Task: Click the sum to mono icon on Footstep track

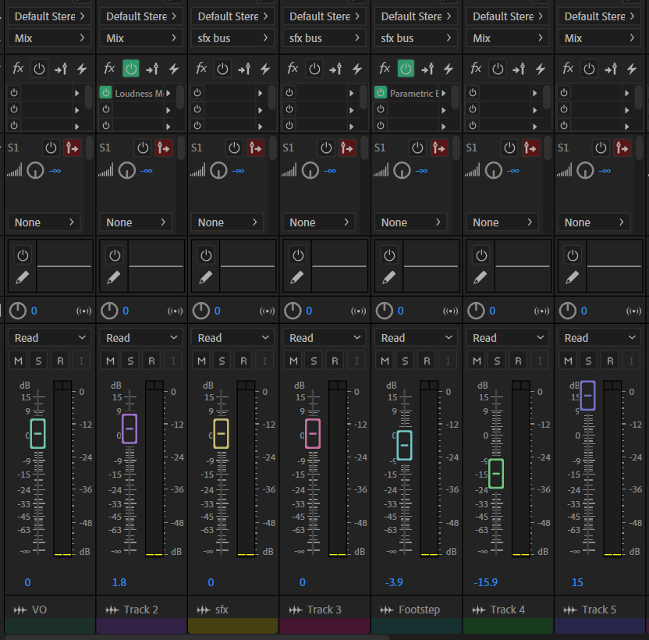Action: click(450, 311)
